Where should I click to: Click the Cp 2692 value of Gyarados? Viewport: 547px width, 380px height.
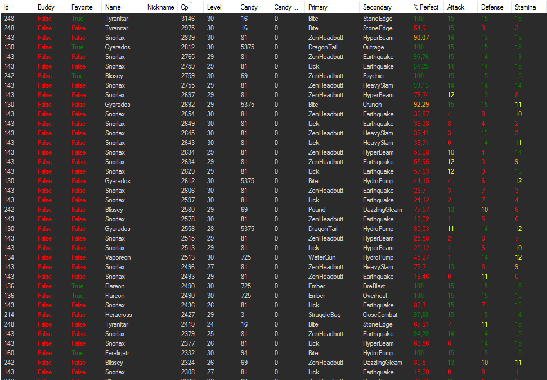188,105
